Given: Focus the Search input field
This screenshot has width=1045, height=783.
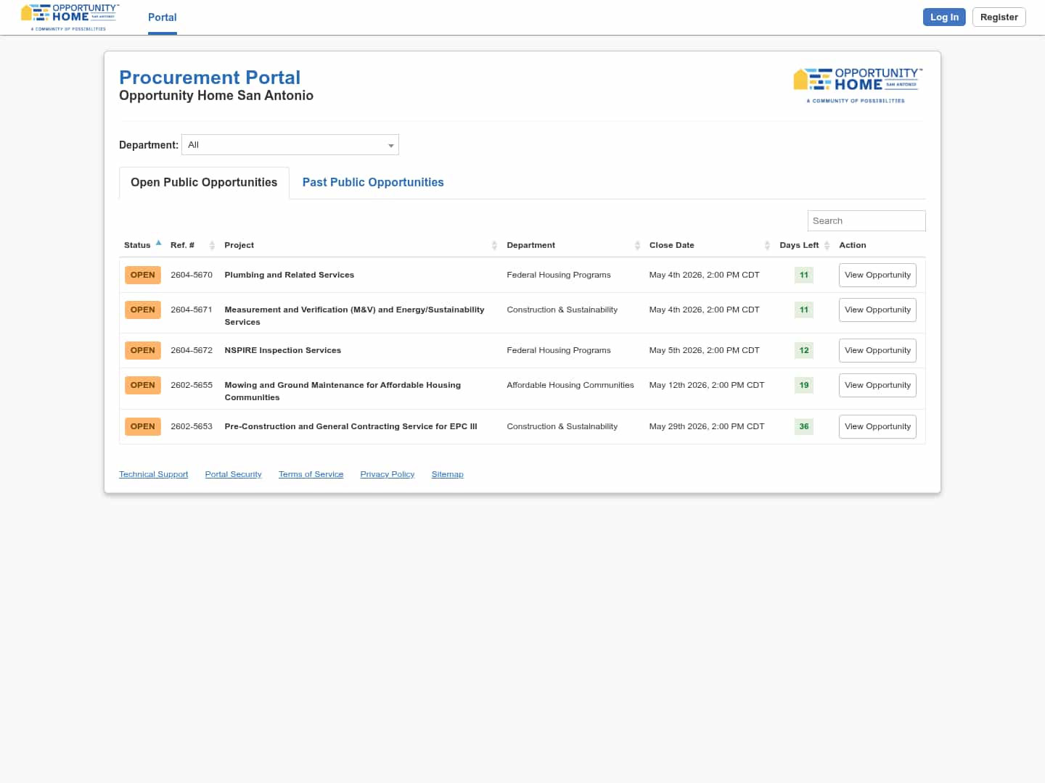Looking at the screenshot, I should click(866, 221).
